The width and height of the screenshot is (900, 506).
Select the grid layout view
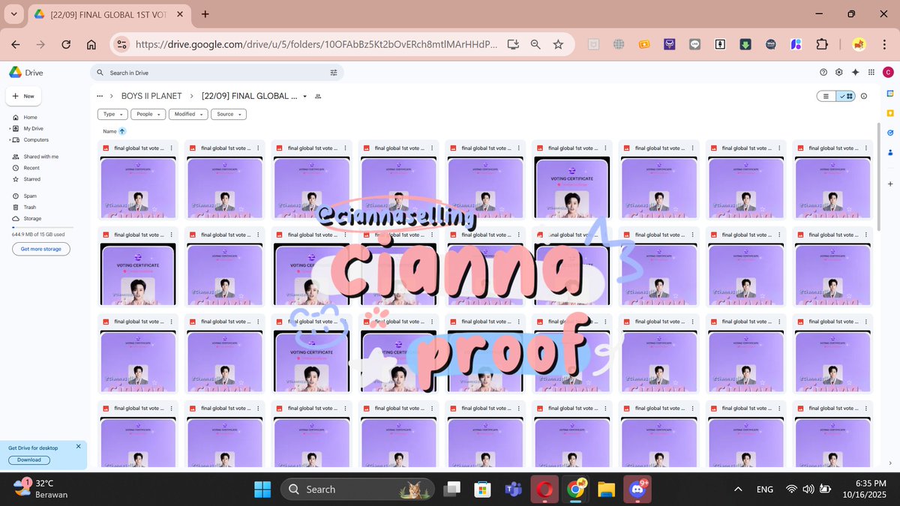coord(846,96)
